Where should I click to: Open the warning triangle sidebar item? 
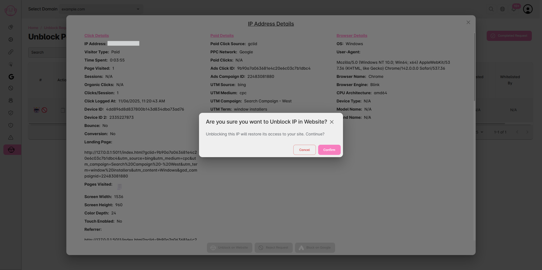tap(11, 138)
